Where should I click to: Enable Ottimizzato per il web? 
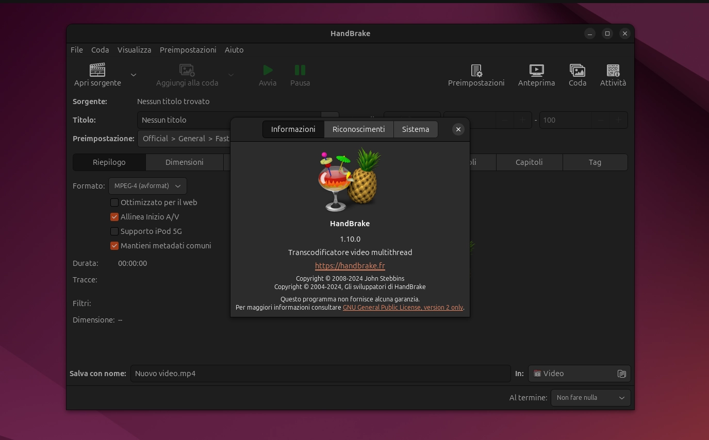[x=114, y=202]
